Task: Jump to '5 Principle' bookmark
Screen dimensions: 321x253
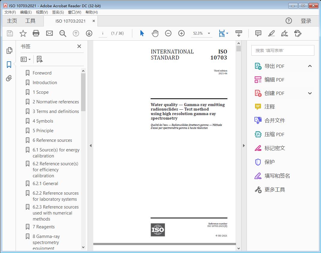Action: (43, 131)
